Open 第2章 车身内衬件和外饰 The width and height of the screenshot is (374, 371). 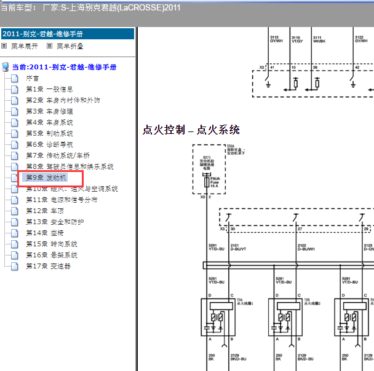[x=63, y=100]
